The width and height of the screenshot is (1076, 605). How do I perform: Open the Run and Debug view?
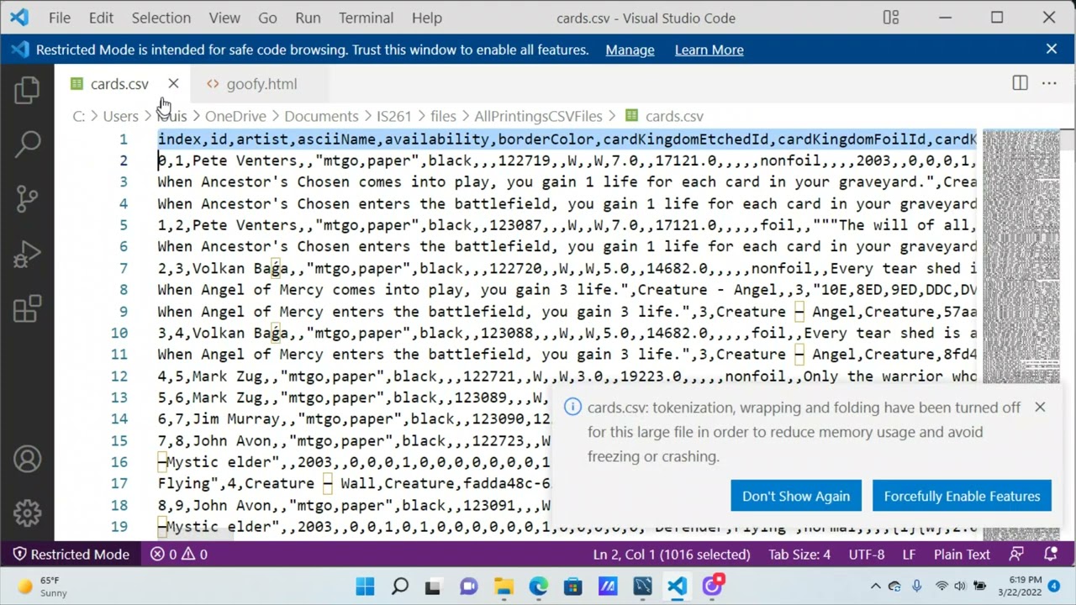(27, 254)
